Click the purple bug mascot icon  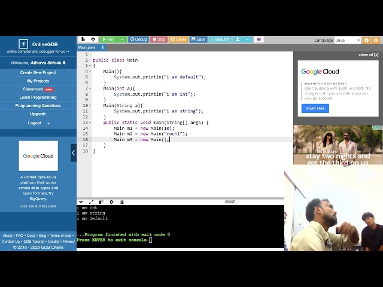click(259, 39)
